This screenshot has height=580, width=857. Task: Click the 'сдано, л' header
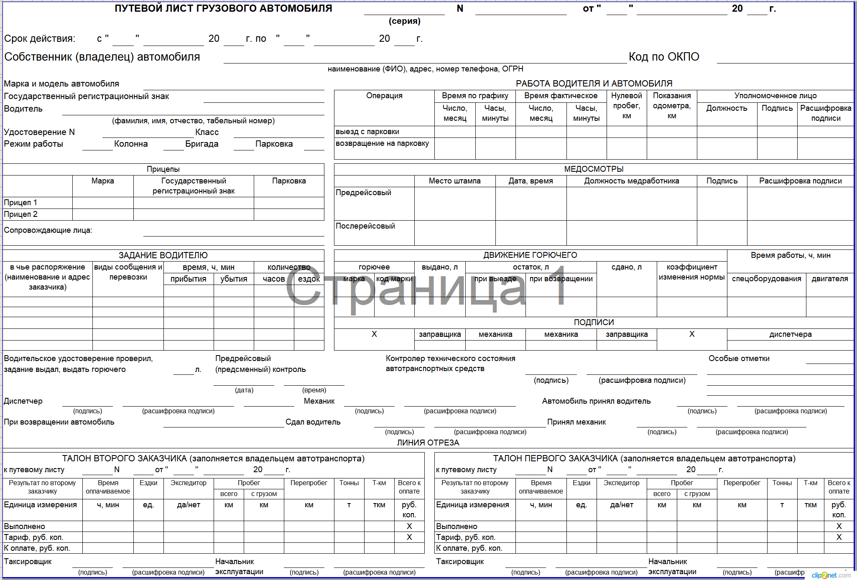coord(627,267)
